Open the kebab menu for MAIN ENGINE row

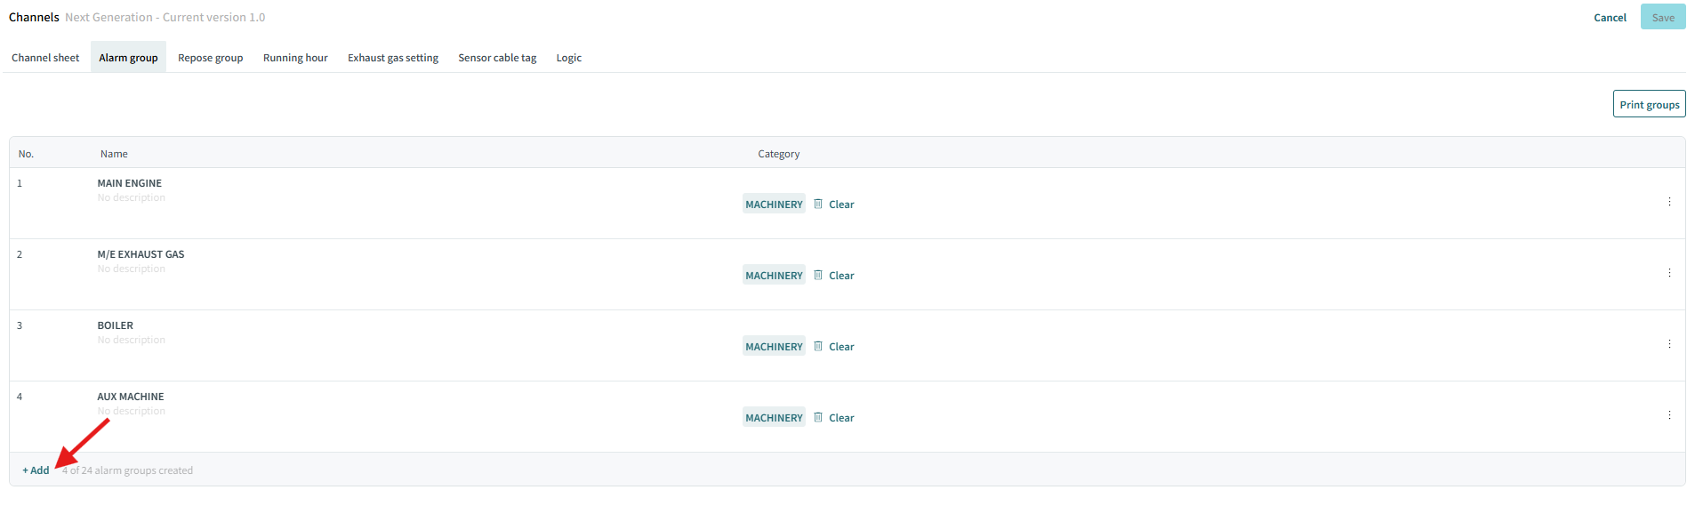[x=1669, y=202]
